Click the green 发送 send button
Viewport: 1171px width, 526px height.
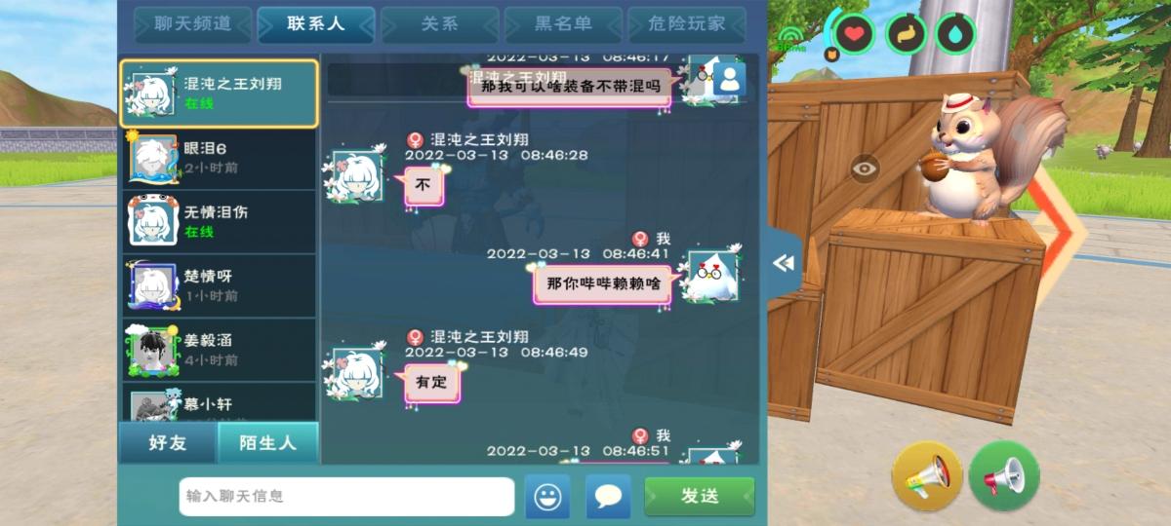pos(700,497)
